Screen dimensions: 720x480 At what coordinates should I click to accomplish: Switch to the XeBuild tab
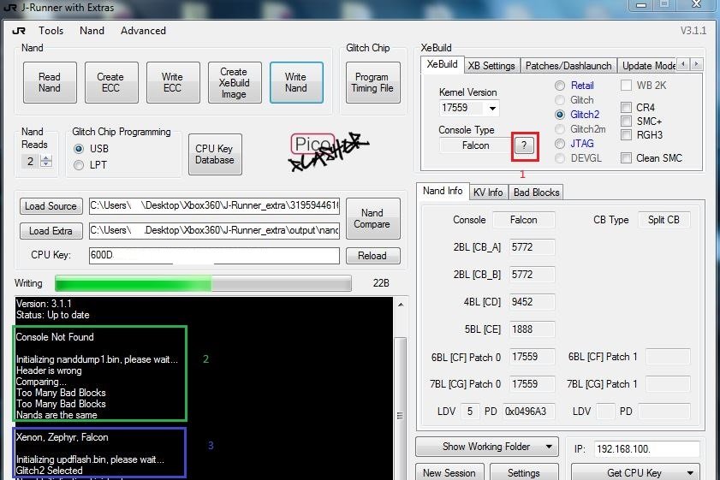[x=443, y=64]
